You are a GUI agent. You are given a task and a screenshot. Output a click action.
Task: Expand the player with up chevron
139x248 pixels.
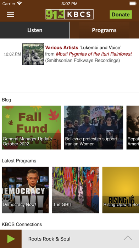pyautogui.click(x=128, y=238)
